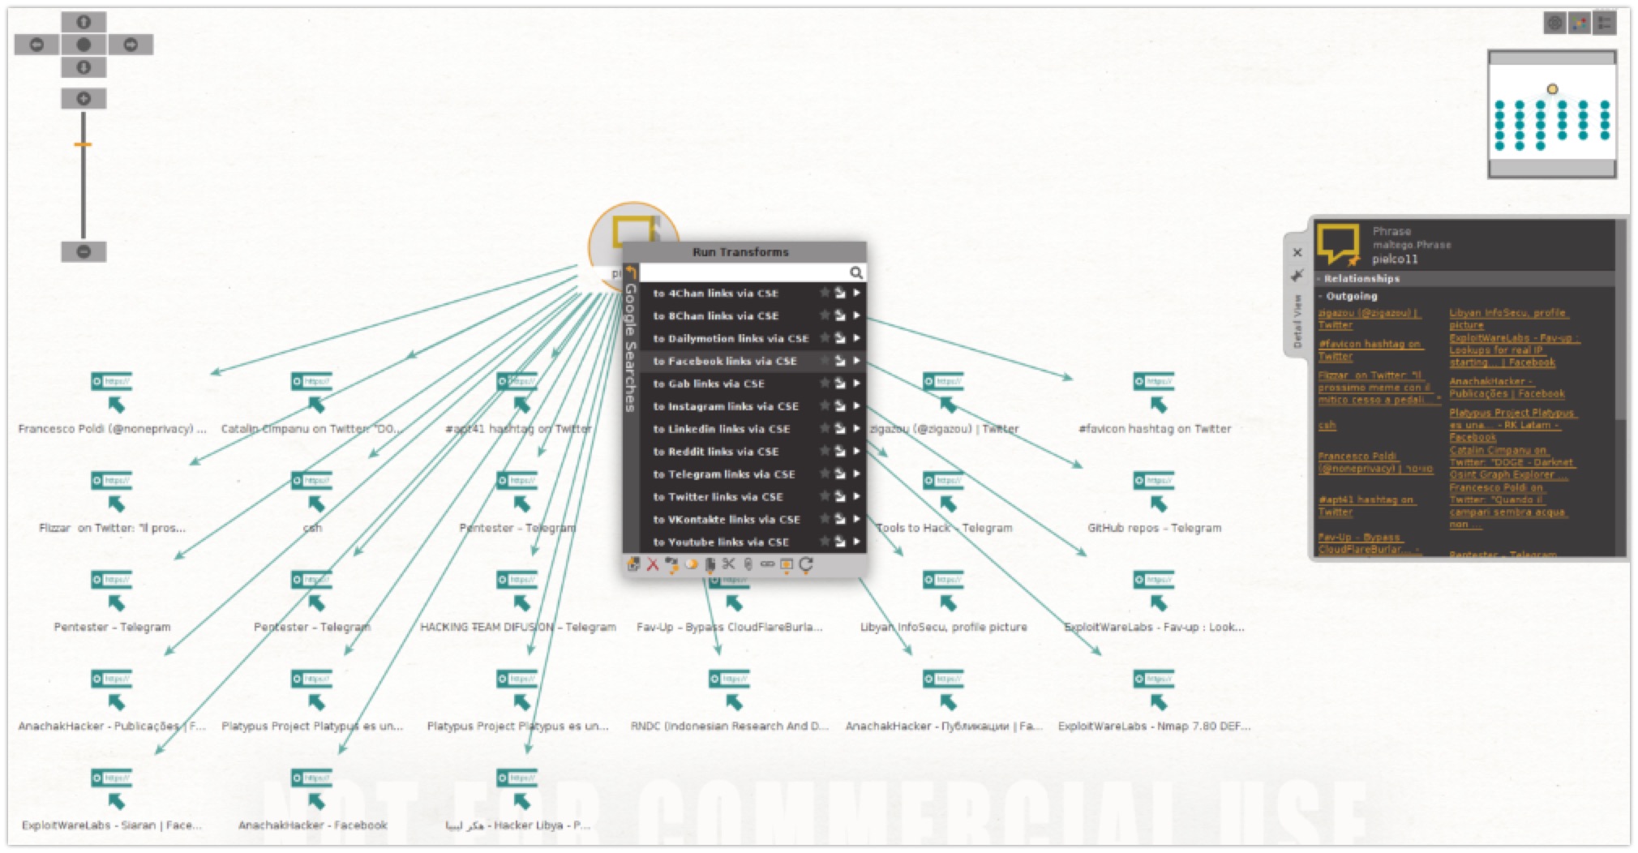This screenshot has height=853, width=1638.
Task: Select 'to Twitter links via CSE' transform
Action: tap(718, 497)
